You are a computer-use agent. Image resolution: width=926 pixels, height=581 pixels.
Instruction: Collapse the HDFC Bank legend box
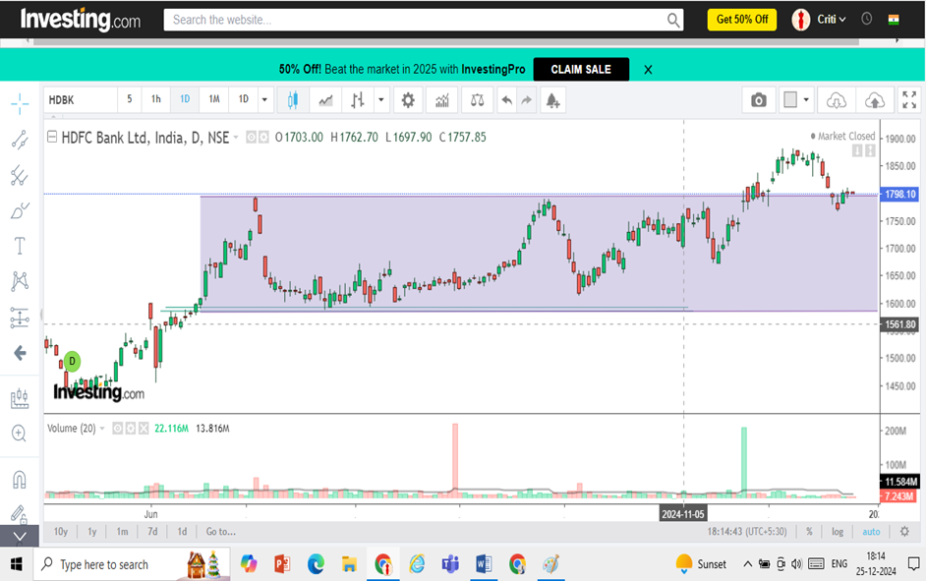tap(52, 137)
